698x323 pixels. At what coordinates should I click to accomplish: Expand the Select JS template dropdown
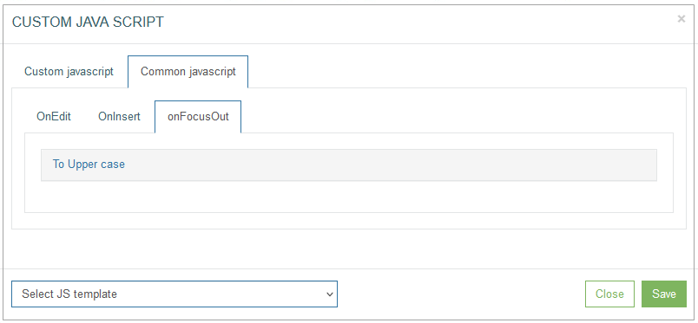tap(174, 294)
